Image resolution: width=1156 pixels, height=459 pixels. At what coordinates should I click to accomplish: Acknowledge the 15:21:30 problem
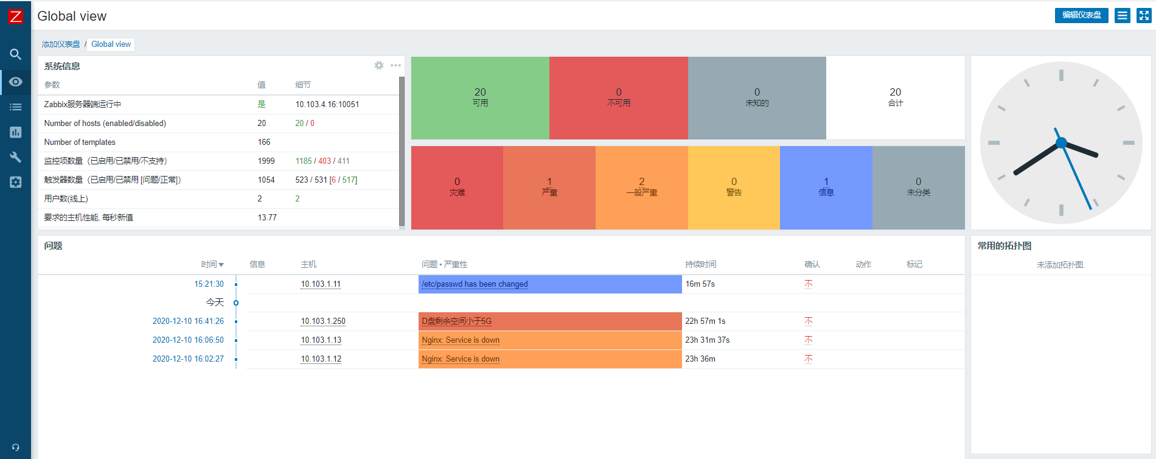click(x=808, y=284)
